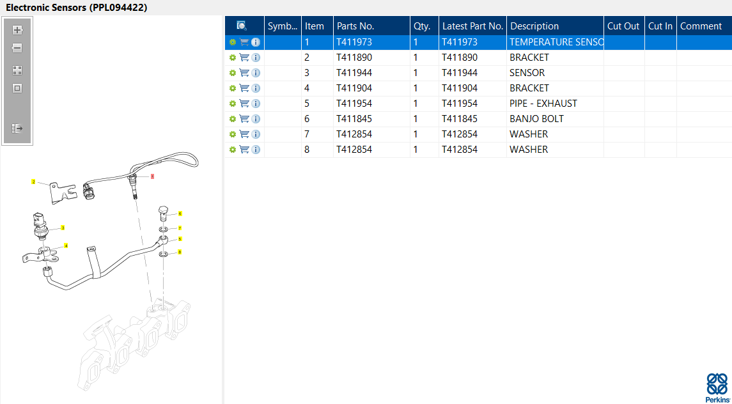Zoom in on the parts diagram

point(17,30)
